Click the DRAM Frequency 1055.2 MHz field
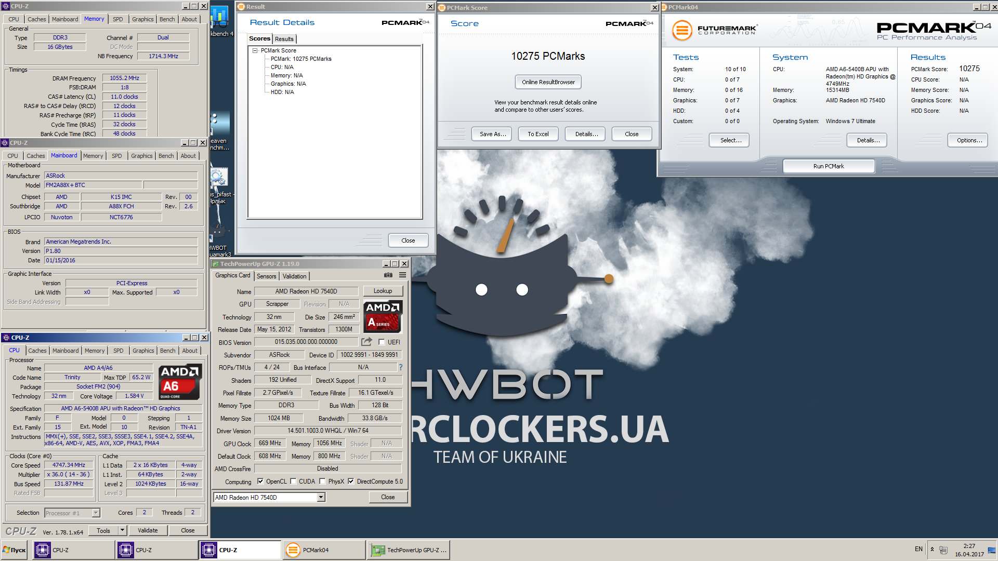The width and height of the screenshot is (998, 561). point(124,78)
